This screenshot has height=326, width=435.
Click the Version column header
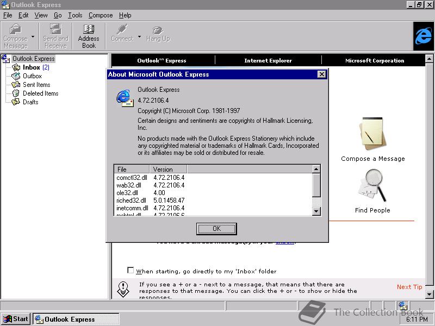click(168, 170)
